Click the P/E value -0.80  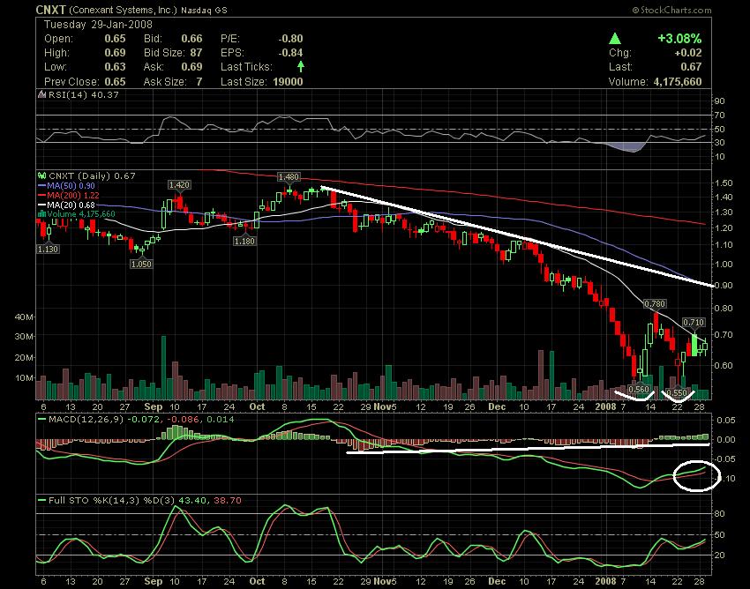[291, 39]
